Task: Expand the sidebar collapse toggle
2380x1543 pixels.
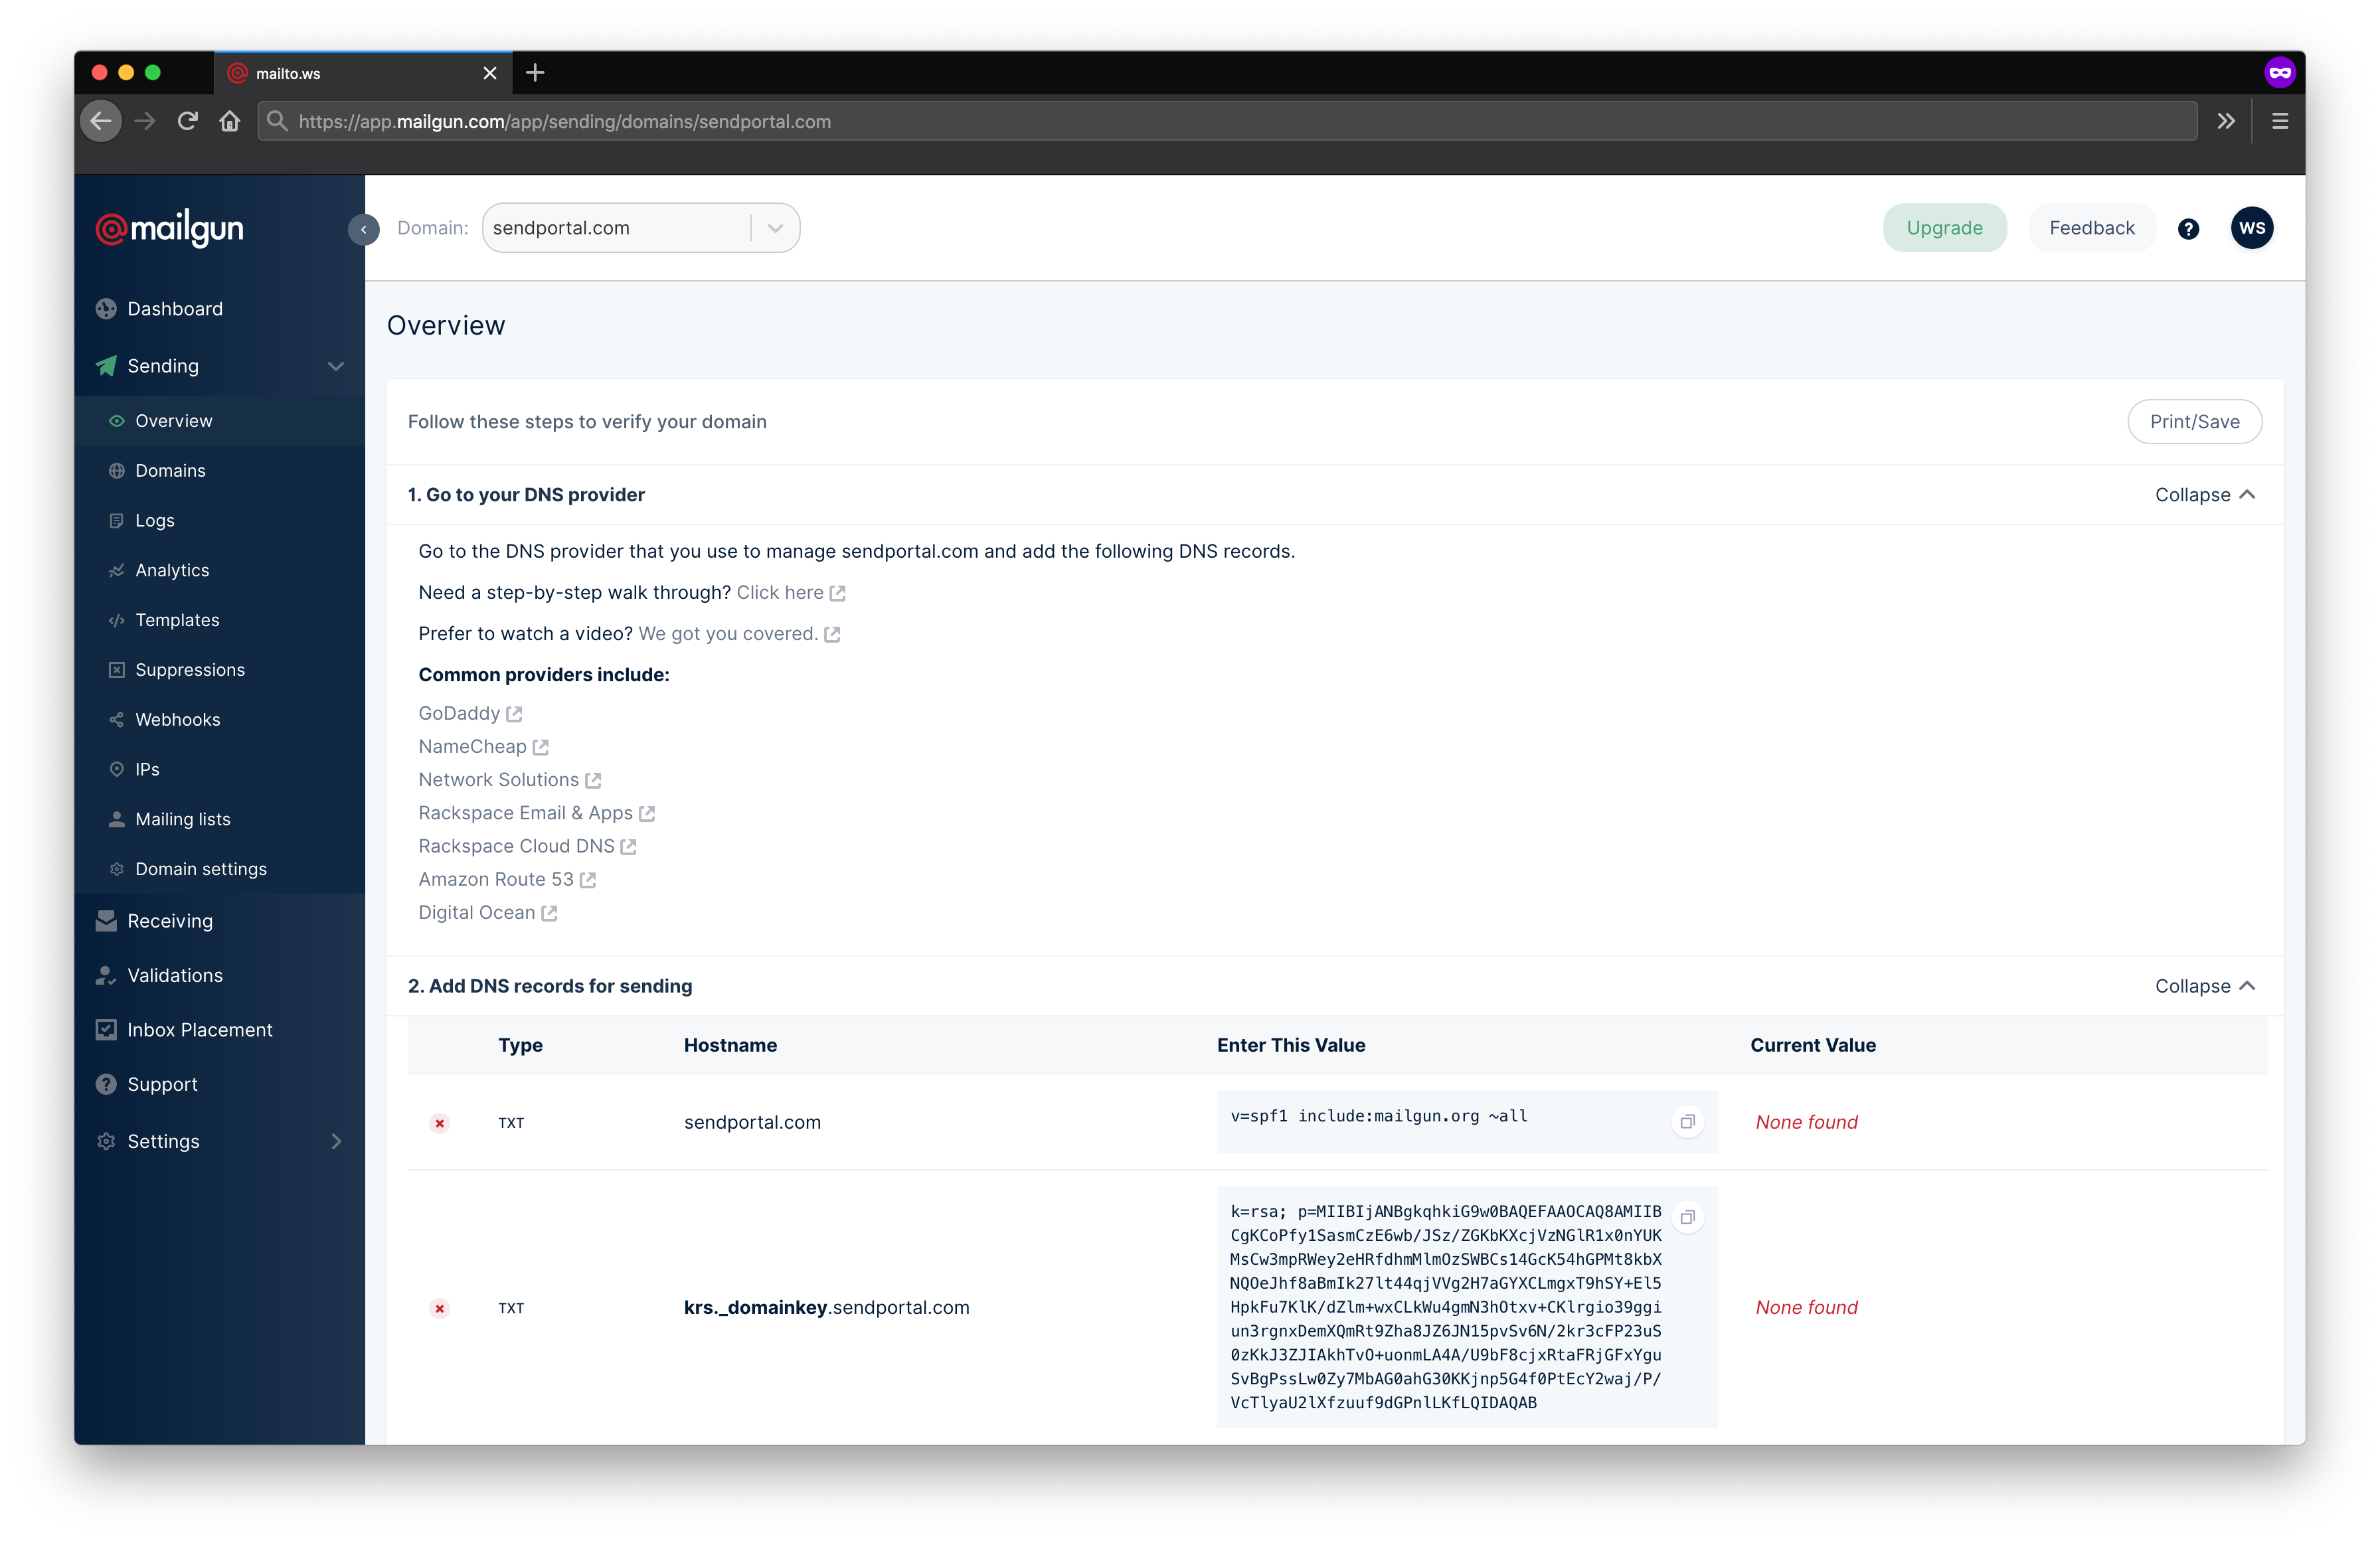Action: pyautogui.click(x=365, y=227)
